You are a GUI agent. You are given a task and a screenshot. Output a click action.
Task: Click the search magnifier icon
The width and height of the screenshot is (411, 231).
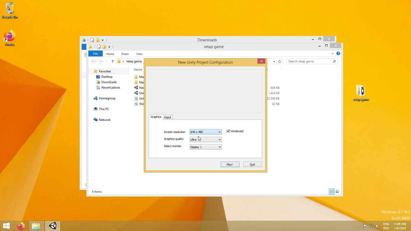click(x=334, y=61)
